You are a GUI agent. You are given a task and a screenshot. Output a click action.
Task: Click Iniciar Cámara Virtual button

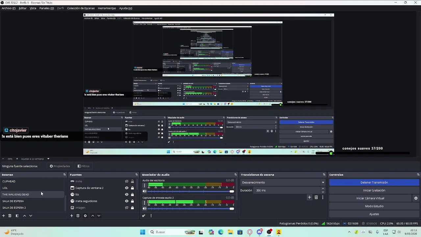pos(370,198)
